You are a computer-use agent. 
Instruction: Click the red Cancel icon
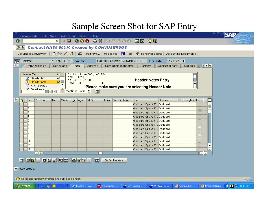point(87,41)
